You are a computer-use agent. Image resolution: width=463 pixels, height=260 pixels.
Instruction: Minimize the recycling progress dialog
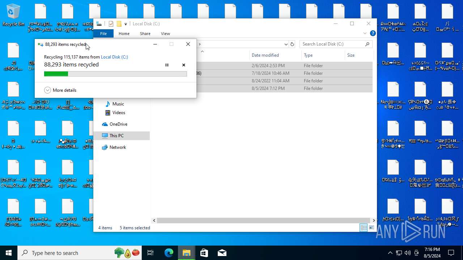point(155,44)
